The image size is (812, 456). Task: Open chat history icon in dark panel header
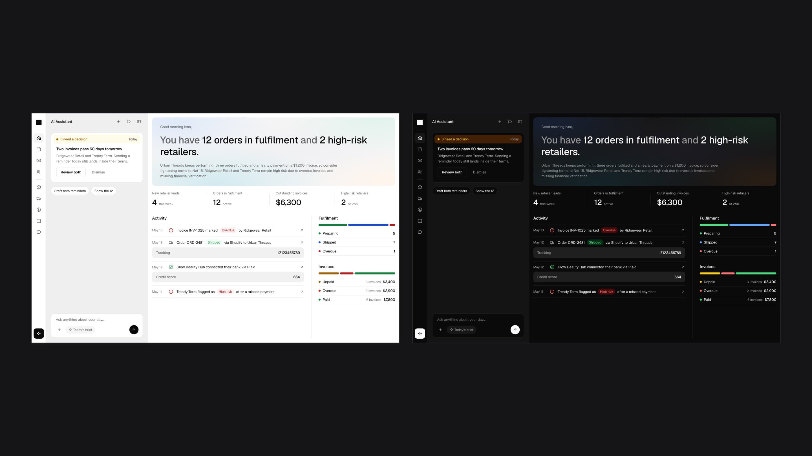click(510, 122)
